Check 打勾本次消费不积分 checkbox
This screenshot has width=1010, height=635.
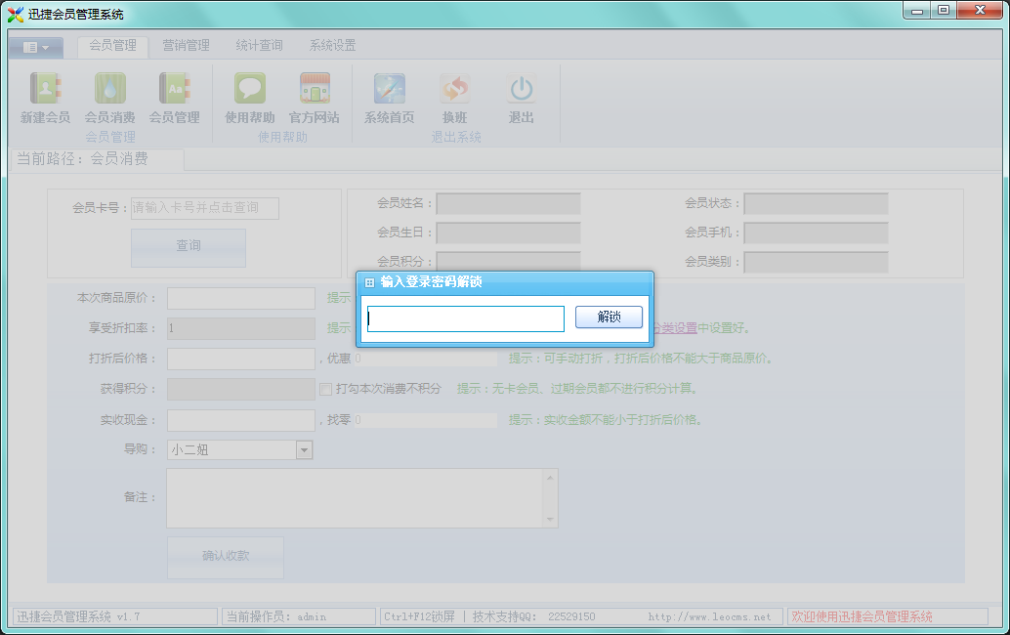pos(325,389)
